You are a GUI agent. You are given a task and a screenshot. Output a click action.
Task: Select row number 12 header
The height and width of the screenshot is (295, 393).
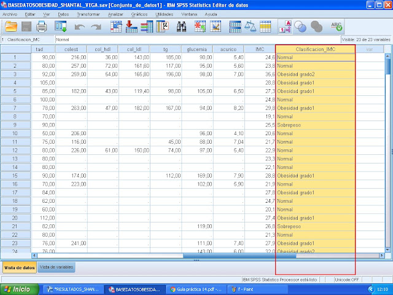click(x=15, y=150)
